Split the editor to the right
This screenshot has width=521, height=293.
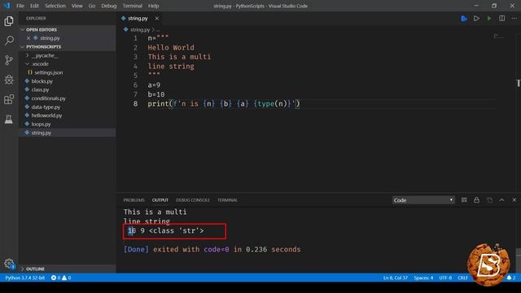pyautogui.click(x=502, y=18)
